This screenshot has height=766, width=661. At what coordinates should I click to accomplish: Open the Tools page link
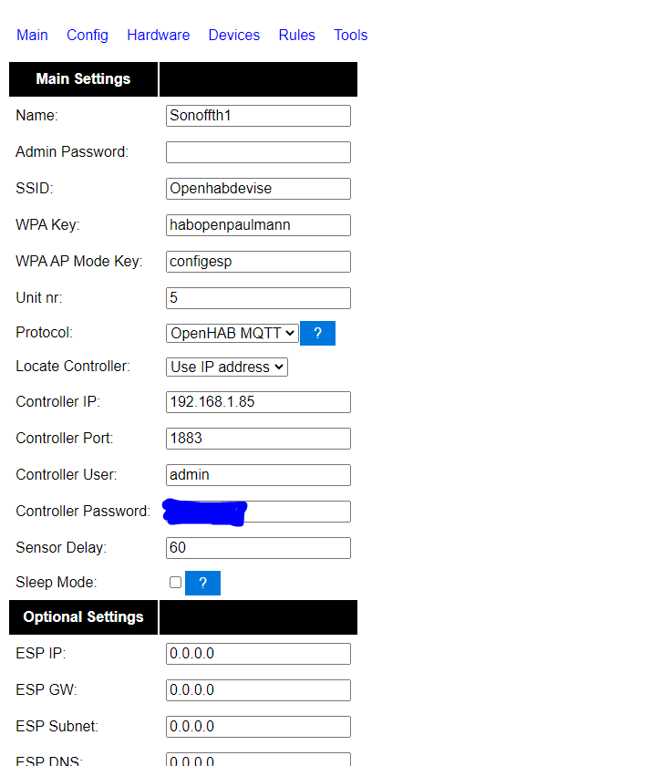pos(350,36)
